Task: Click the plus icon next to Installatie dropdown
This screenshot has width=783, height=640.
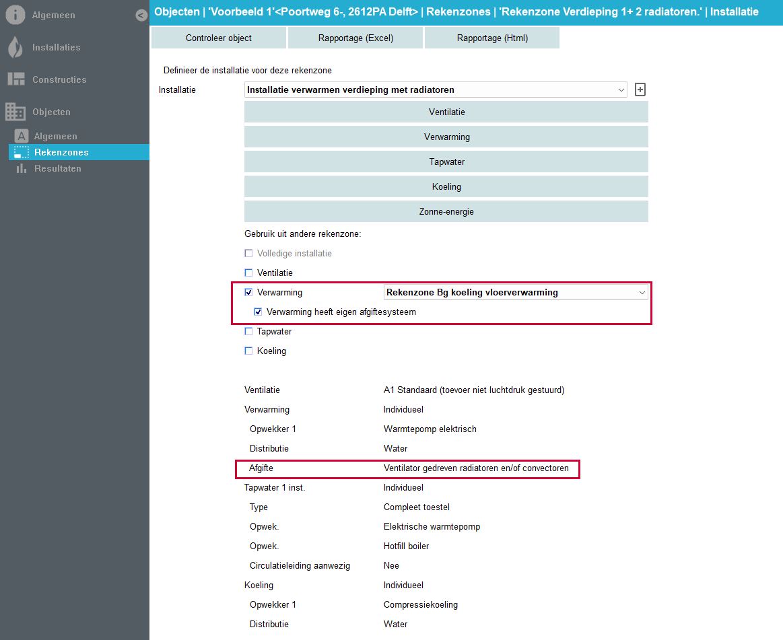Action: (640, 90)
